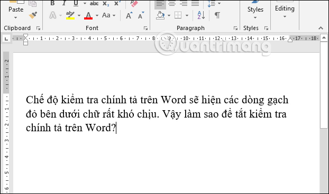329x194 pixels.
Task: Click the Line and Paragraph Spacing icon
Action: pos(212,4)
